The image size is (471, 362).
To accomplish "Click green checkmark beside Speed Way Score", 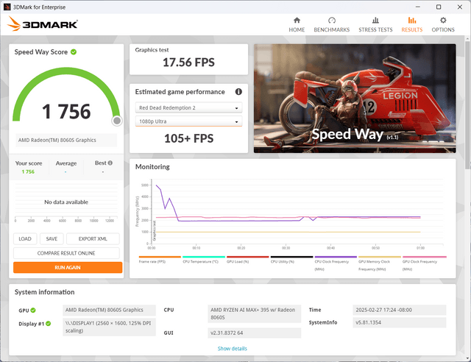I will coord(74,52).
